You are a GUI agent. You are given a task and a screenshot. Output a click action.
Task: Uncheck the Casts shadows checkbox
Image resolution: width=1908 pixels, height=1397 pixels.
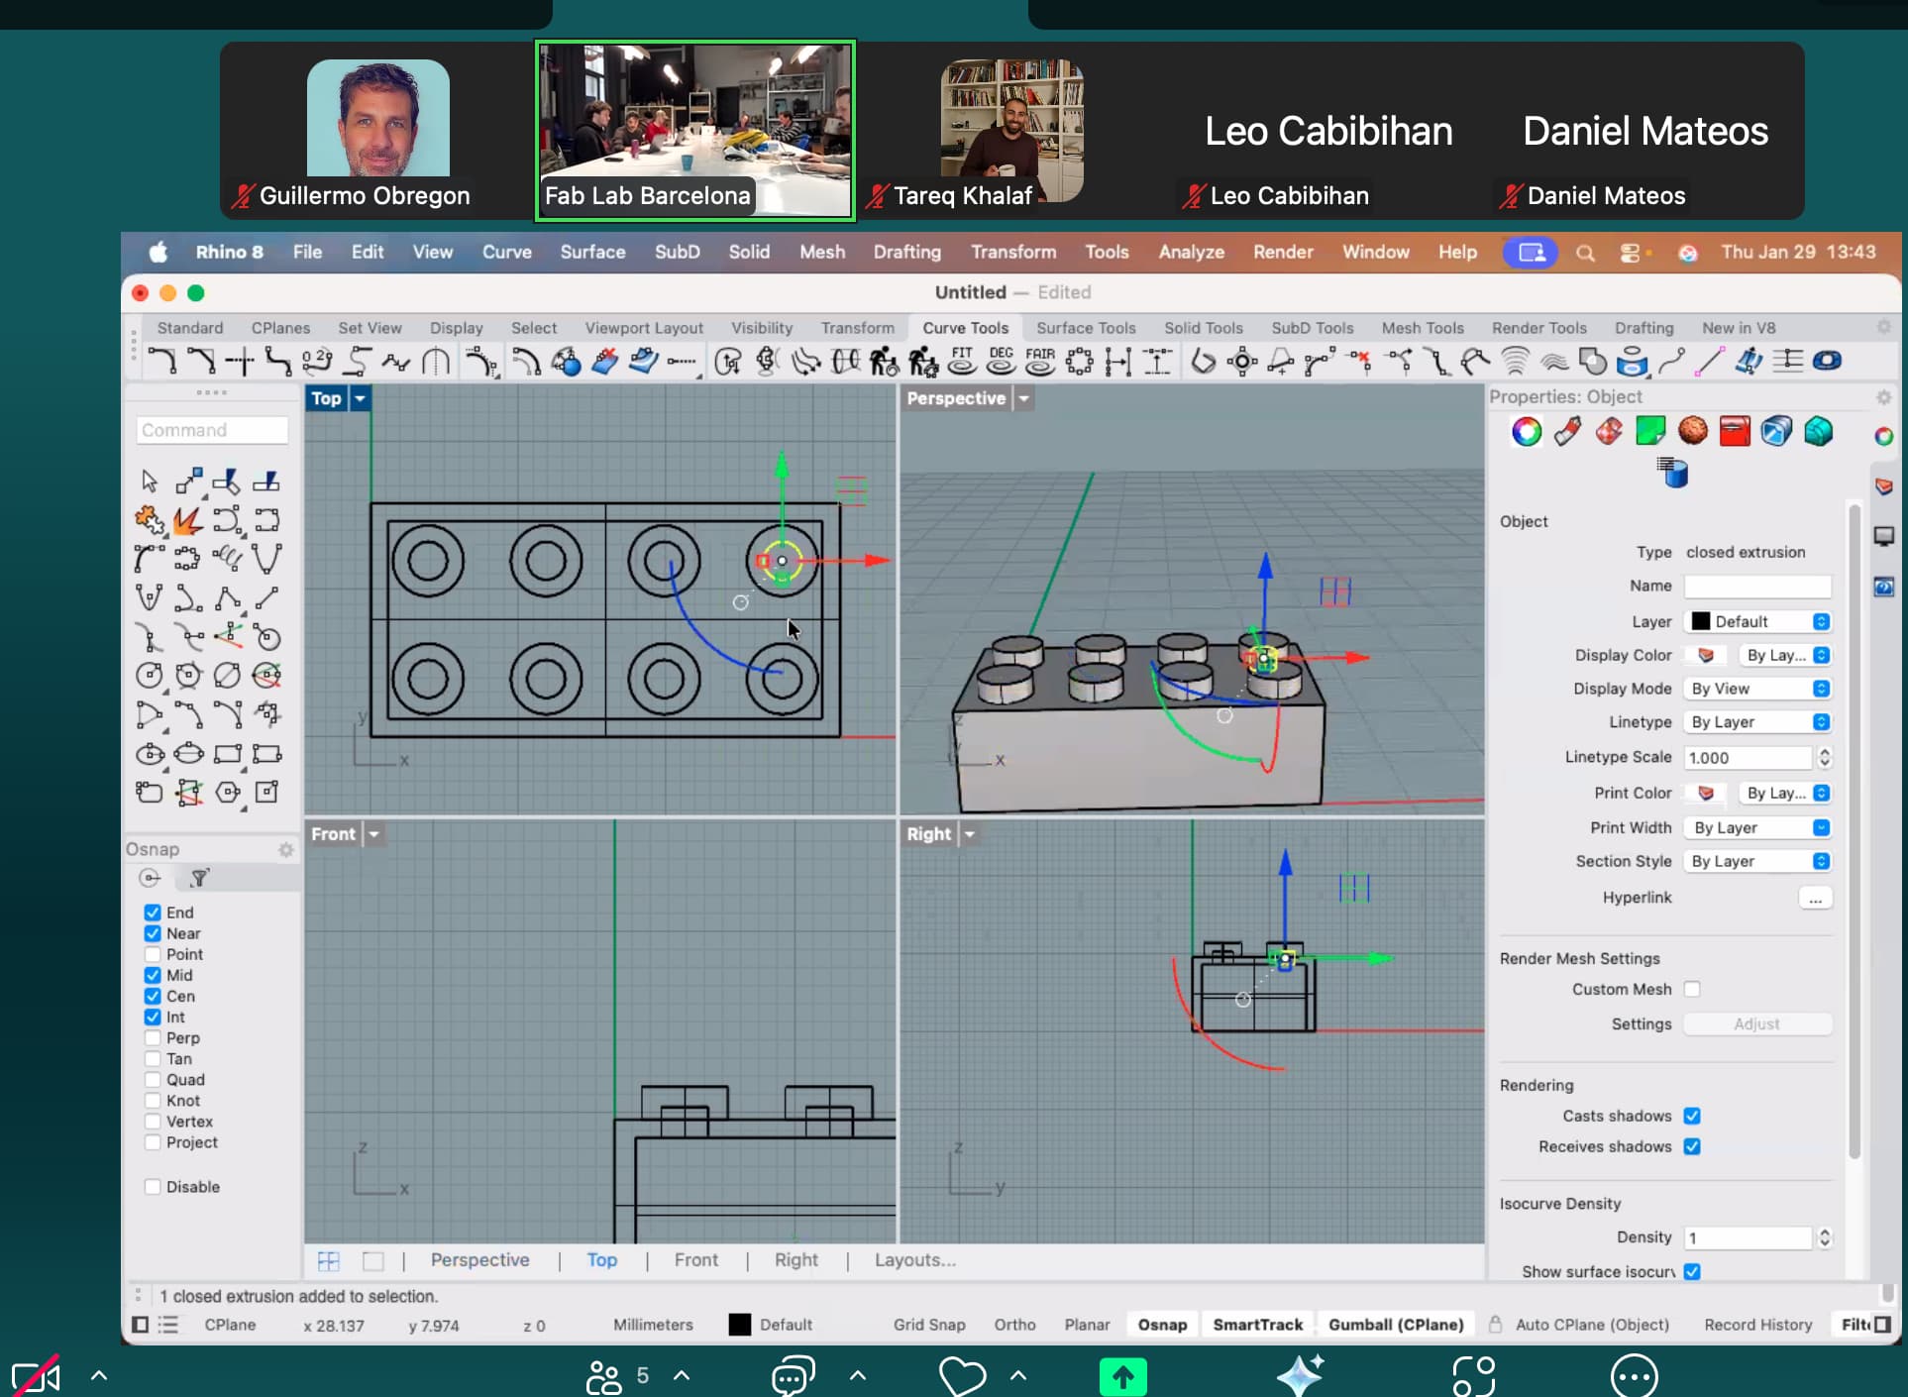pyautogui.click(x=1692, y=1116)
